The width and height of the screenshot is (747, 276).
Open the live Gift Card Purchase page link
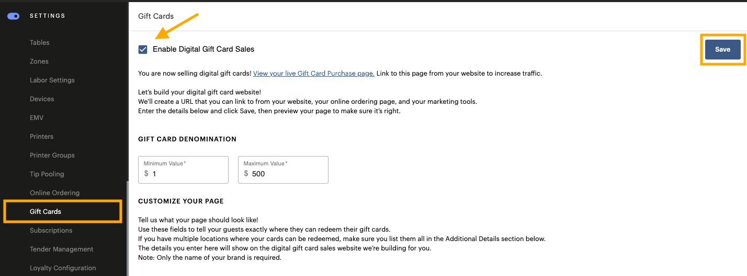pos(313,74)
